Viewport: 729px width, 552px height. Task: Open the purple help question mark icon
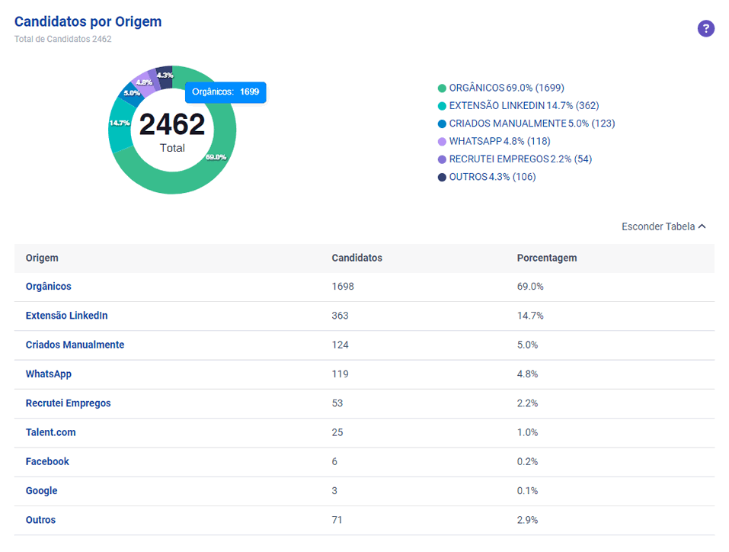point(705,28)
